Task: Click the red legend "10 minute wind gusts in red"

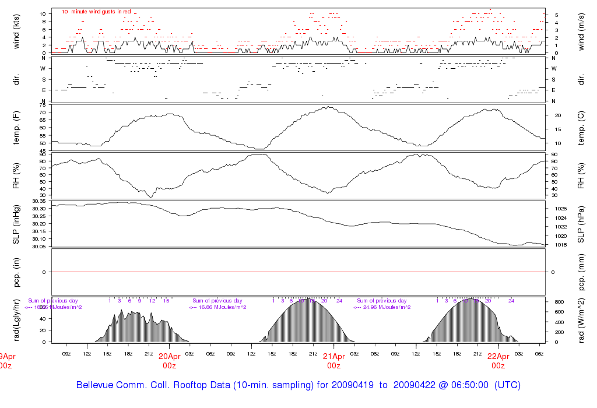Action: pos(96,12)
